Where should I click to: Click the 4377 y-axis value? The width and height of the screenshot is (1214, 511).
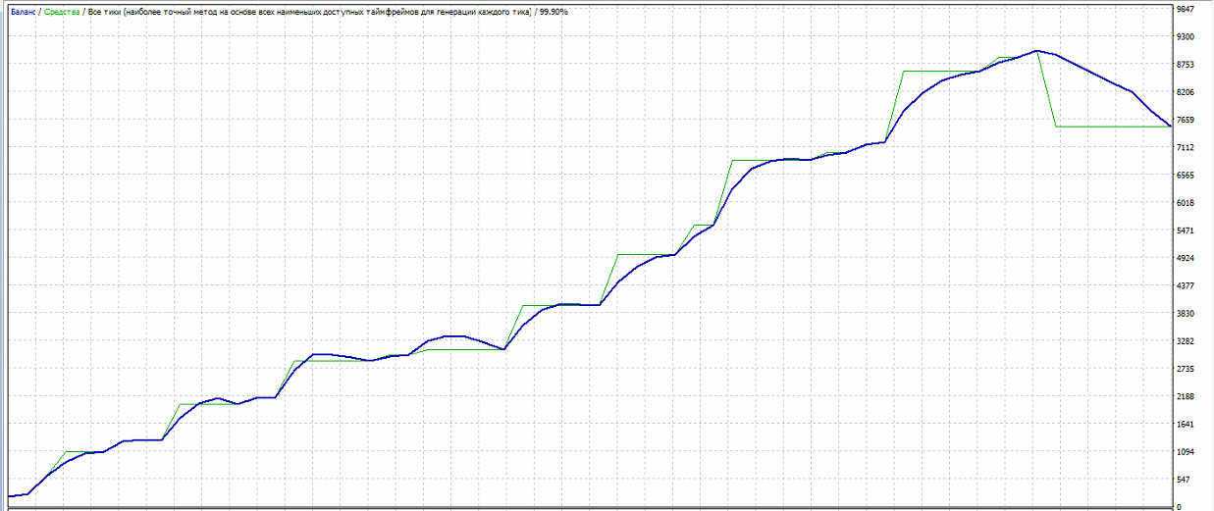pos(1185,286)
